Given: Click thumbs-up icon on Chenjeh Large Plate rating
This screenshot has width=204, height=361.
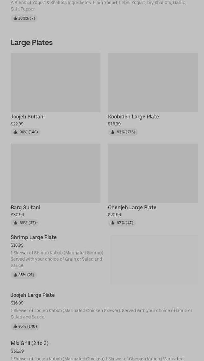Looking at the screenshot, I should click(112, 223).
